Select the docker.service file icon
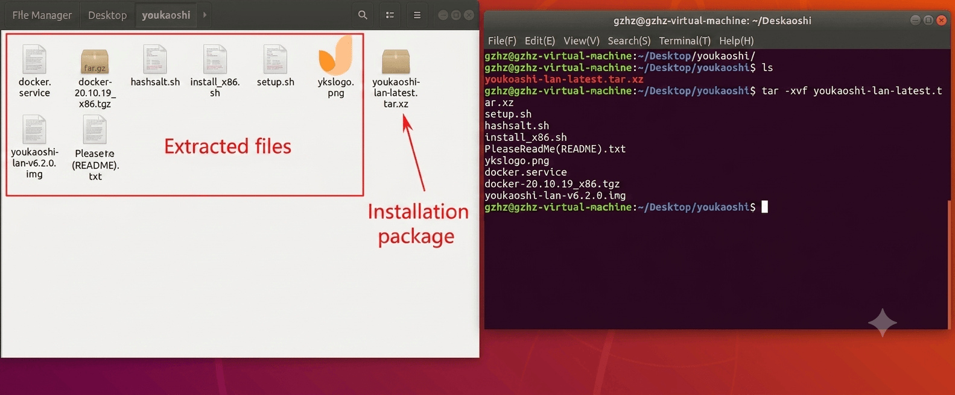The image size is (955, 395). (x=34, y=59)
